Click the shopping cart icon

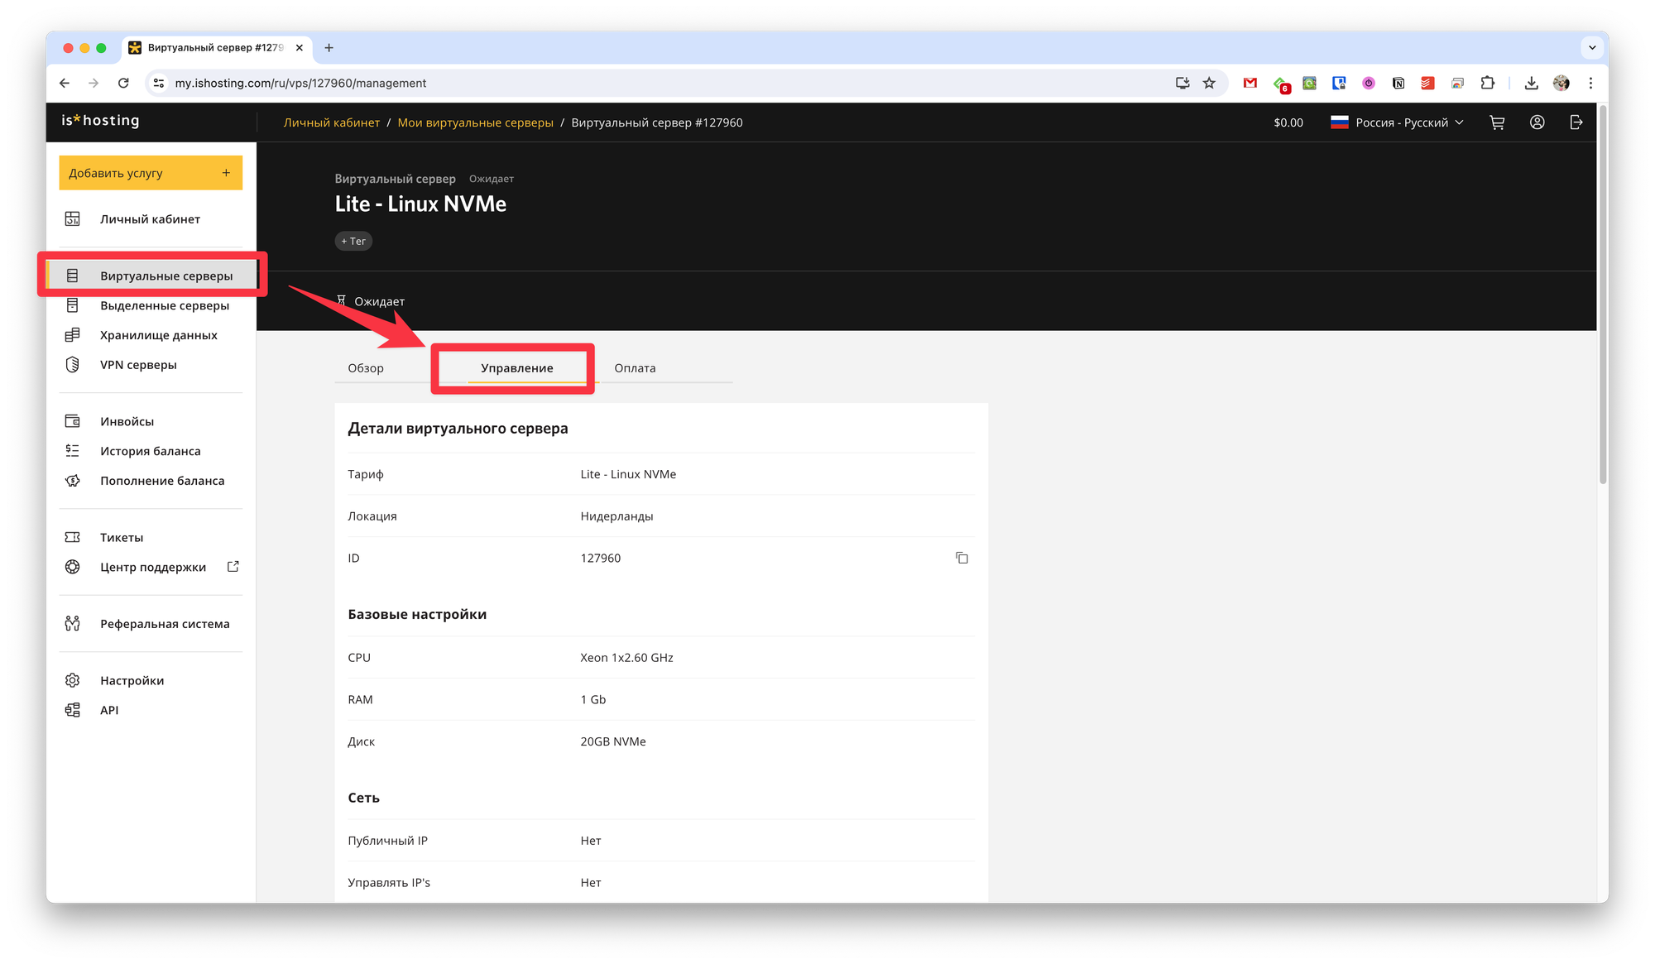pyautogui.click(x=1497, y=122)
